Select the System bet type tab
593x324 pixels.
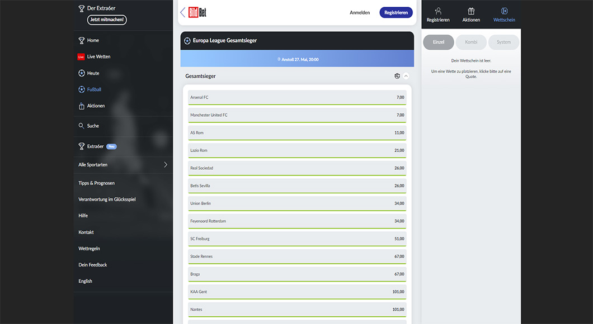pos(503,42)
